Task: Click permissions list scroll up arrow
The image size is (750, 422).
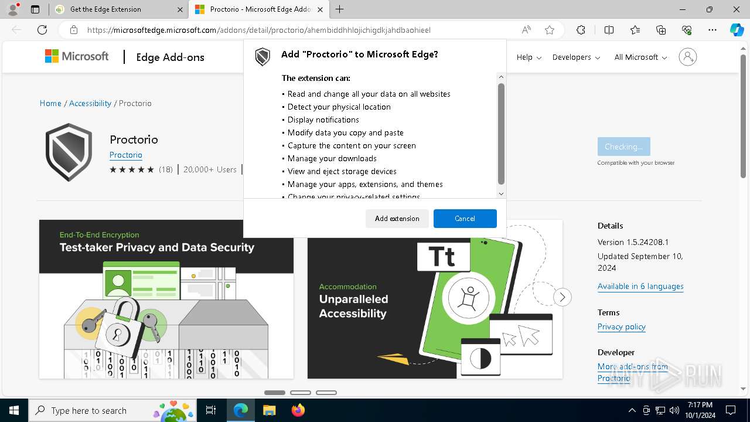Action: coord(501,77)
